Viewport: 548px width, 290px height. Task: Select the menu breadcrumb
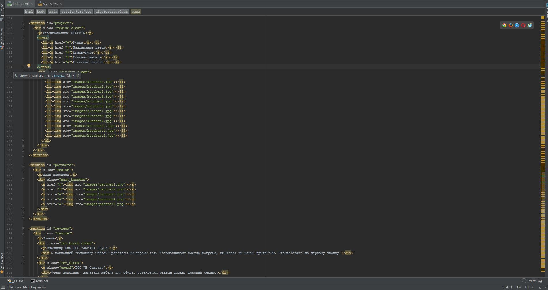click(136, 12)
